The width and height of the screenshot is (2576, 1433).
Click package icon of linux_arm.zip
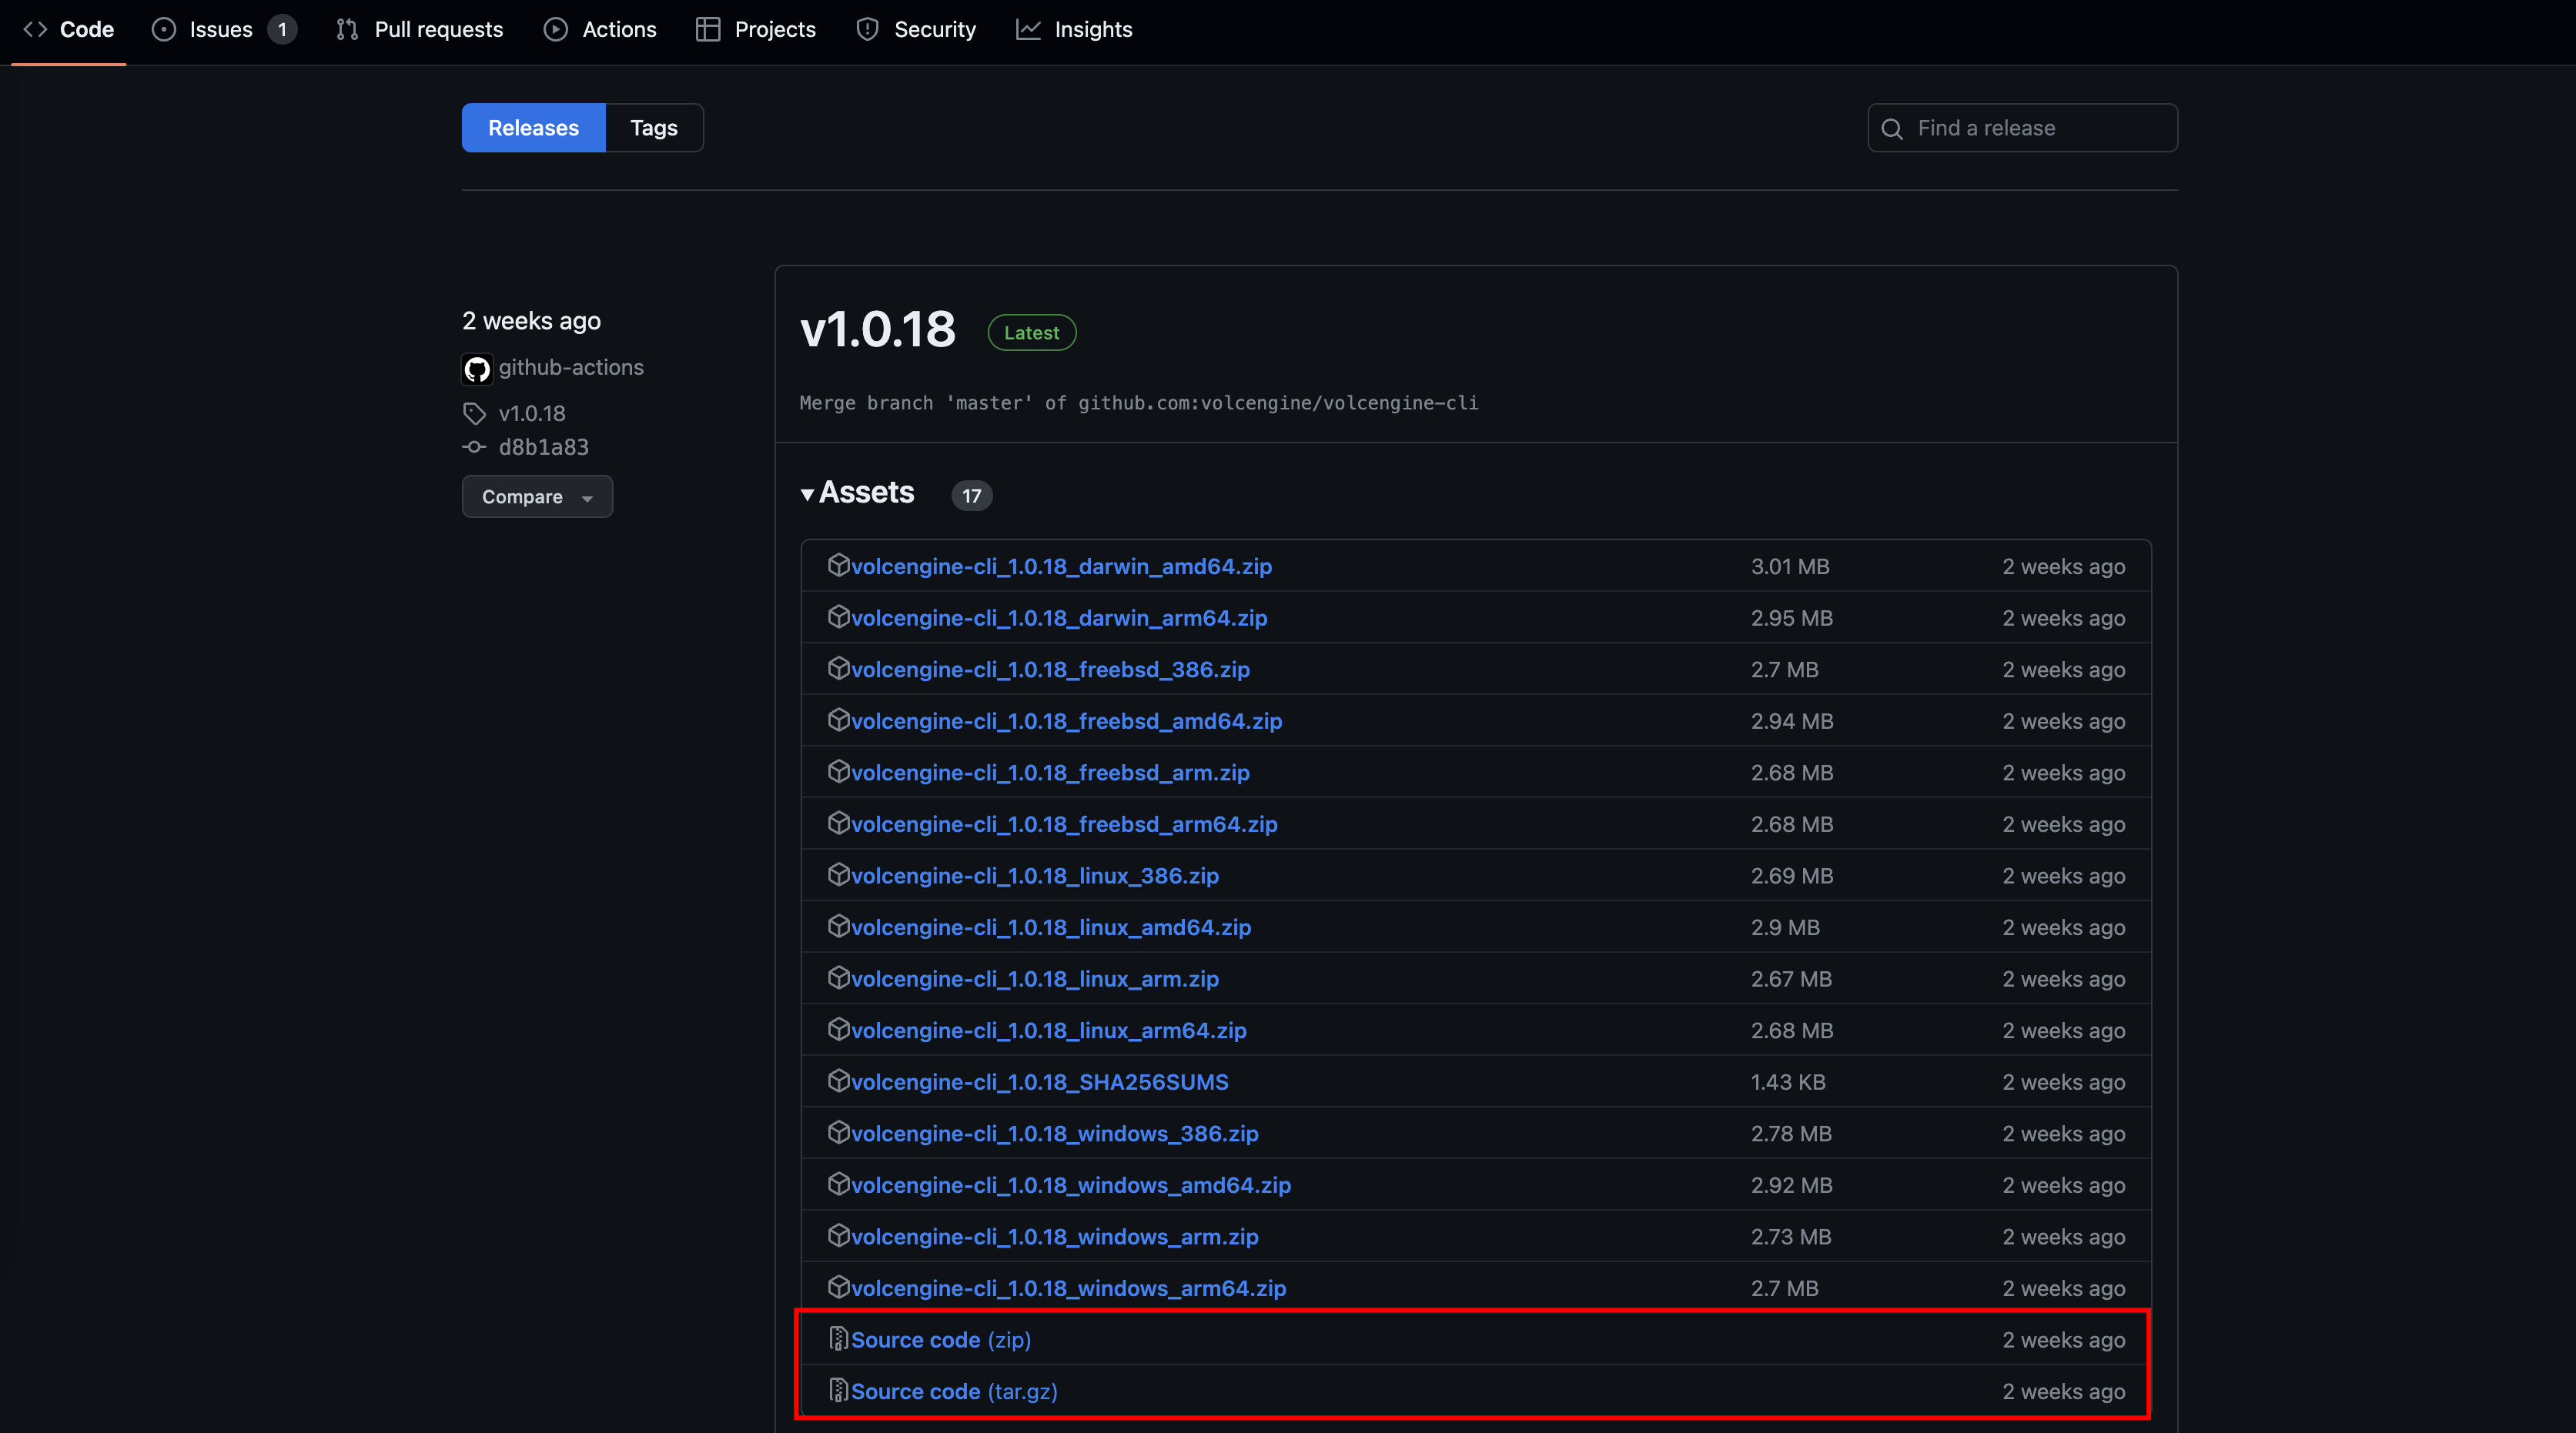pyautogui.click(x=838, y=978)
